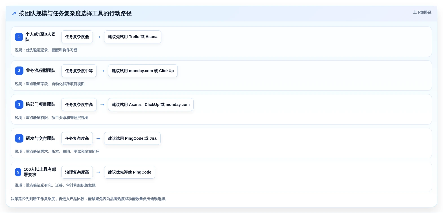Click the diagonal arrow icon beside the title
Screen dimensions: 443x213
[14, 14]
